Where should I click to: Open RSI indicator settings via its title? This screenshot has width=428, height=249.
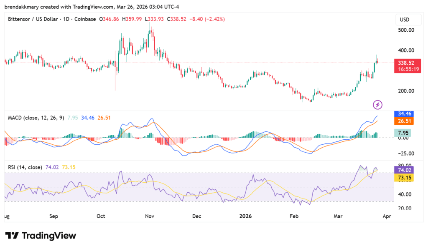point(25,166)
